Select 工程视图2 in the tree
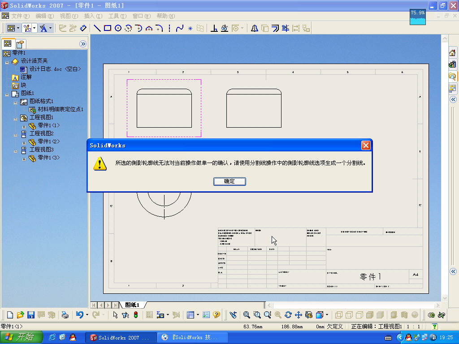Viewport: 459px width, 344px height. pyautogui.click(x=41, y=133)
